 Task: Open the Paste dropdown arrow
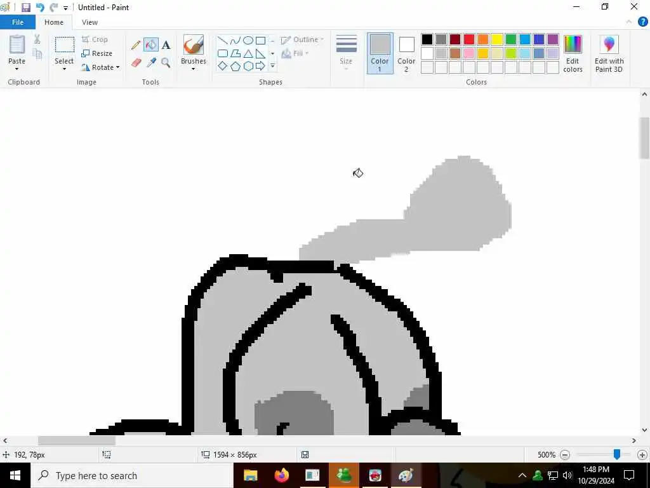click(x=17, y=69)
